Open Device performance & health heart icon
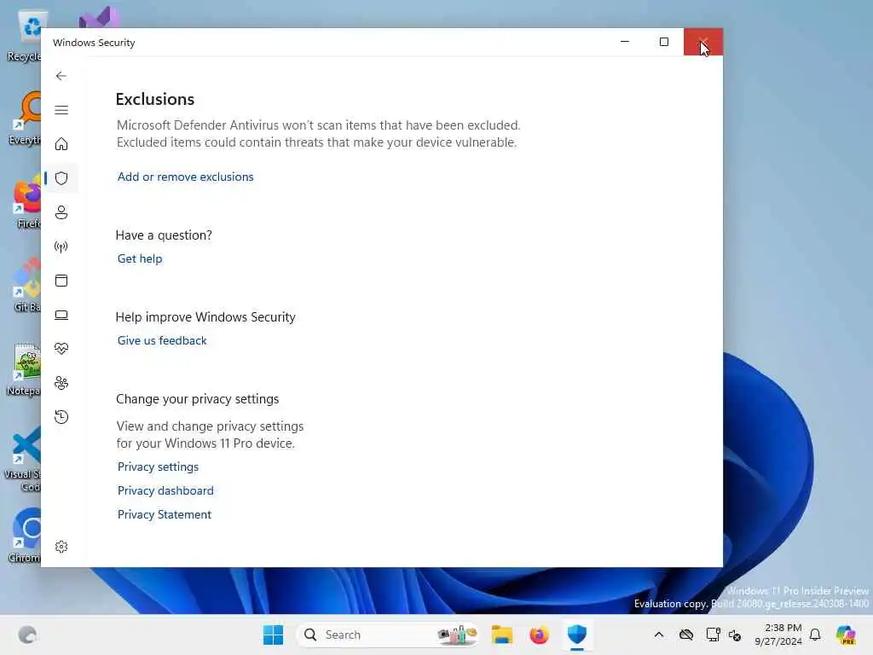 [61, 349]
